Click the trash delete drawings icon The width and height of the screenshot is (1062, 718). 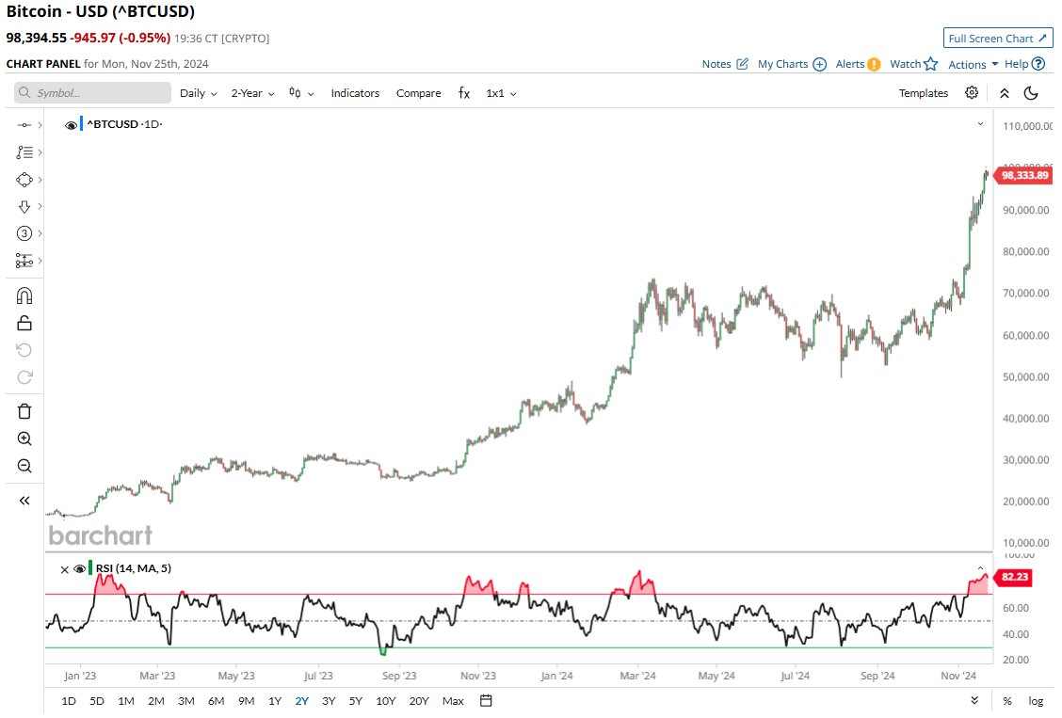point(24,411)
